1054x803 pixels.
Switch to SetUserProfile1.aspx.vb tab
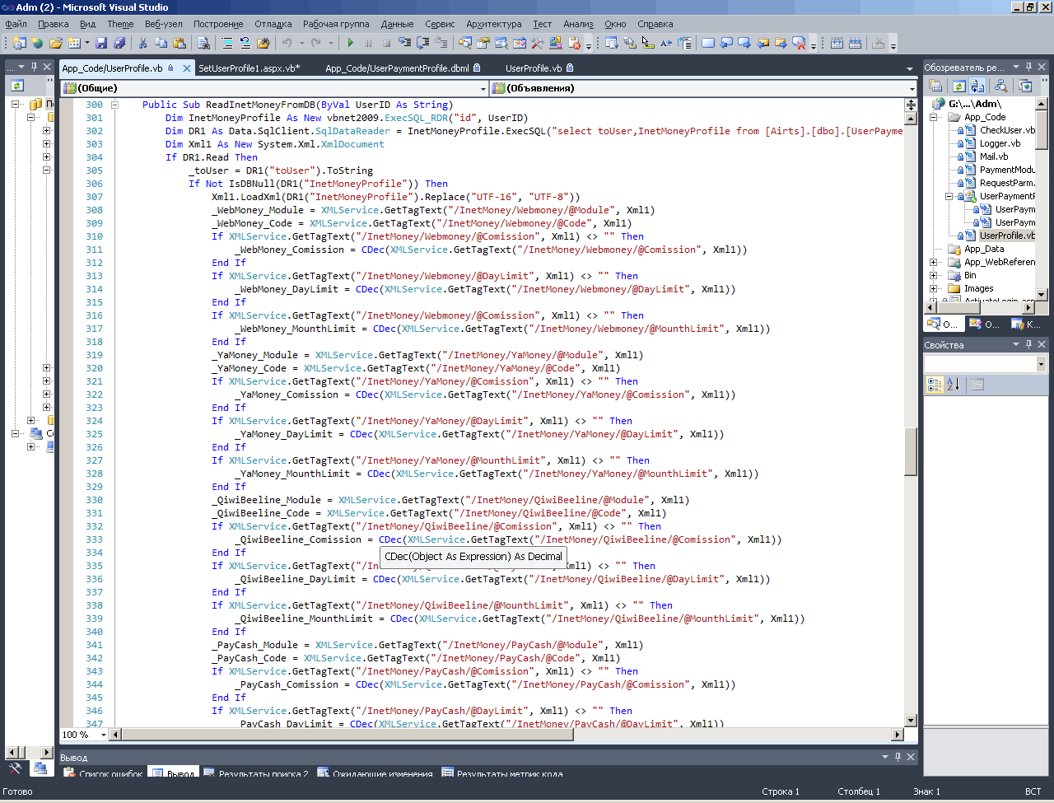(x=249, y=68)
